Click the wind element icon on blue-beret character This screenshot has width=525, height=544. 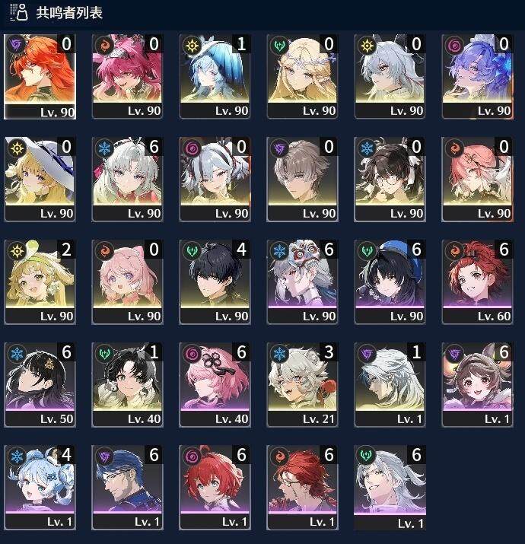coord(367,251)
